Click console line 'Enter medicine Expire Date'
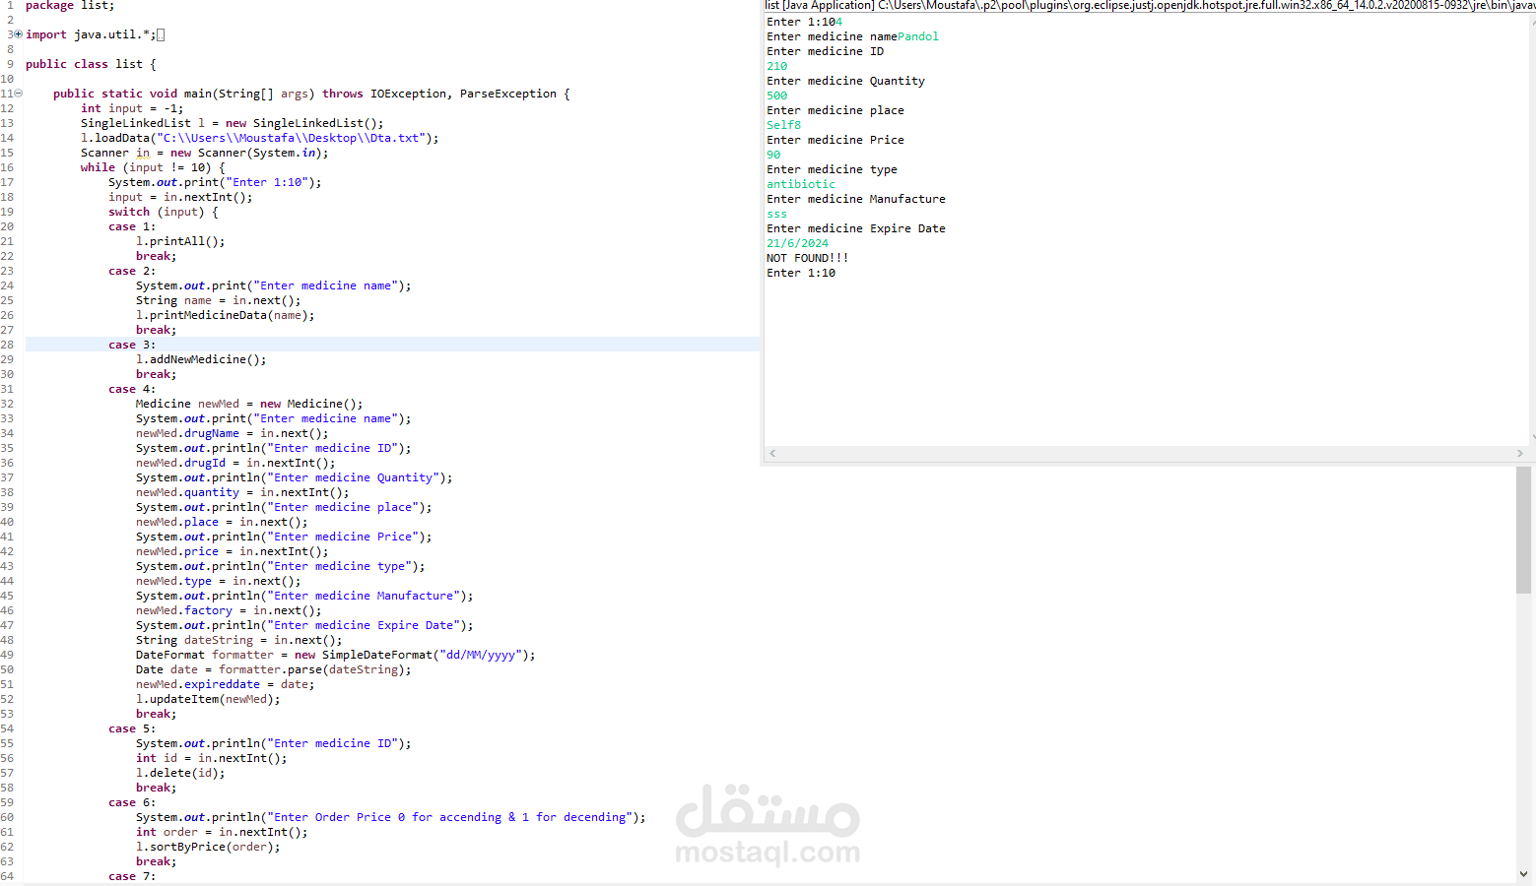This screenshot has width=1536, height=886. [x=856, y=228]
